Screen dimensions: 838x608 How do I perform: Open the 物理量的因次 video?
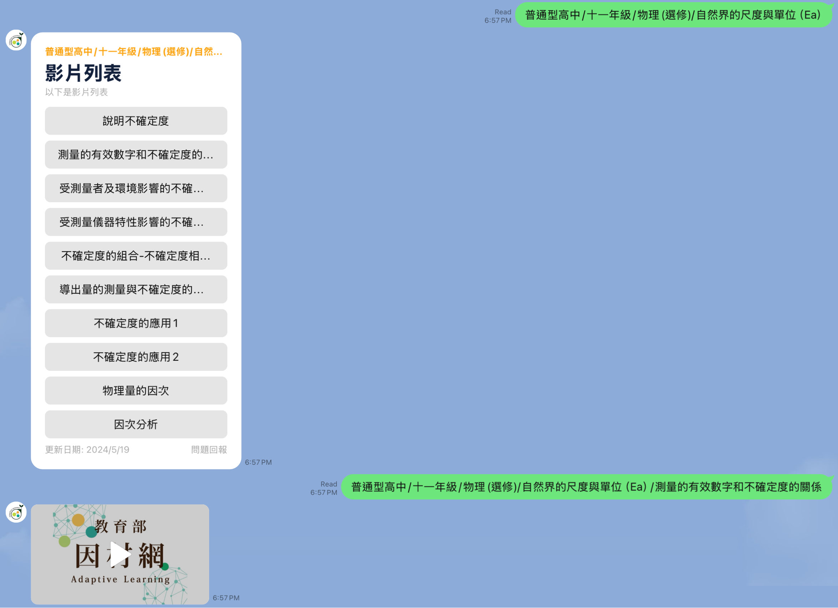(136, 391)
